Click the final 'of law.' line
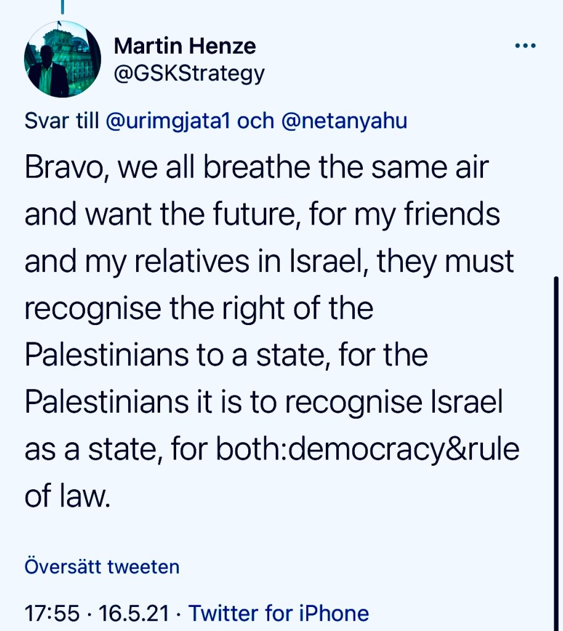 (67, 494)
